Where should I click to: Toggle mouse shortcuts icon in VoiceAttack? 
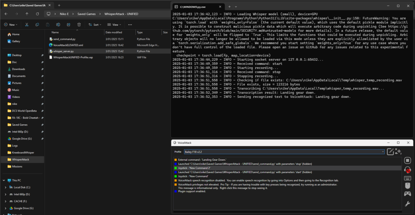(408, 186)
